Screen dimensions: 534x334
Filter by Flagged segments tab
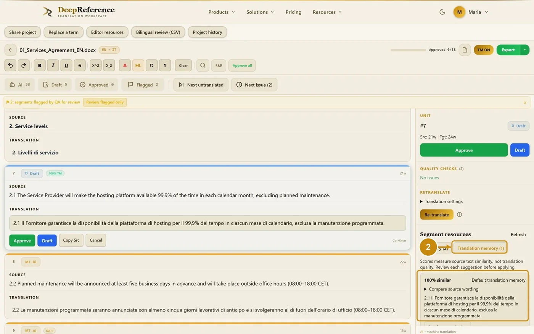click(x=143, y=85)
